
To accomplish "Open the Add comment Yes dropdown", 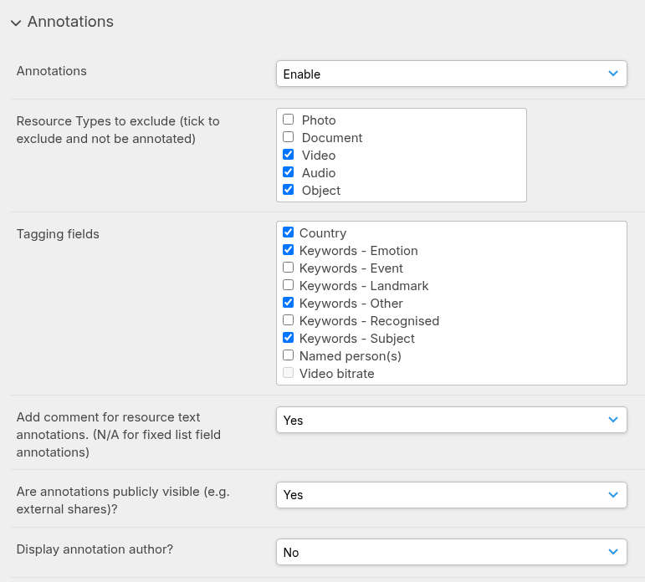I will (452, 420).
